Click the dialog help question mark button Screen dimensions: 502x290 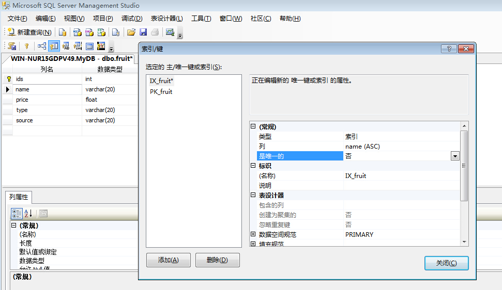pos(449,49)
